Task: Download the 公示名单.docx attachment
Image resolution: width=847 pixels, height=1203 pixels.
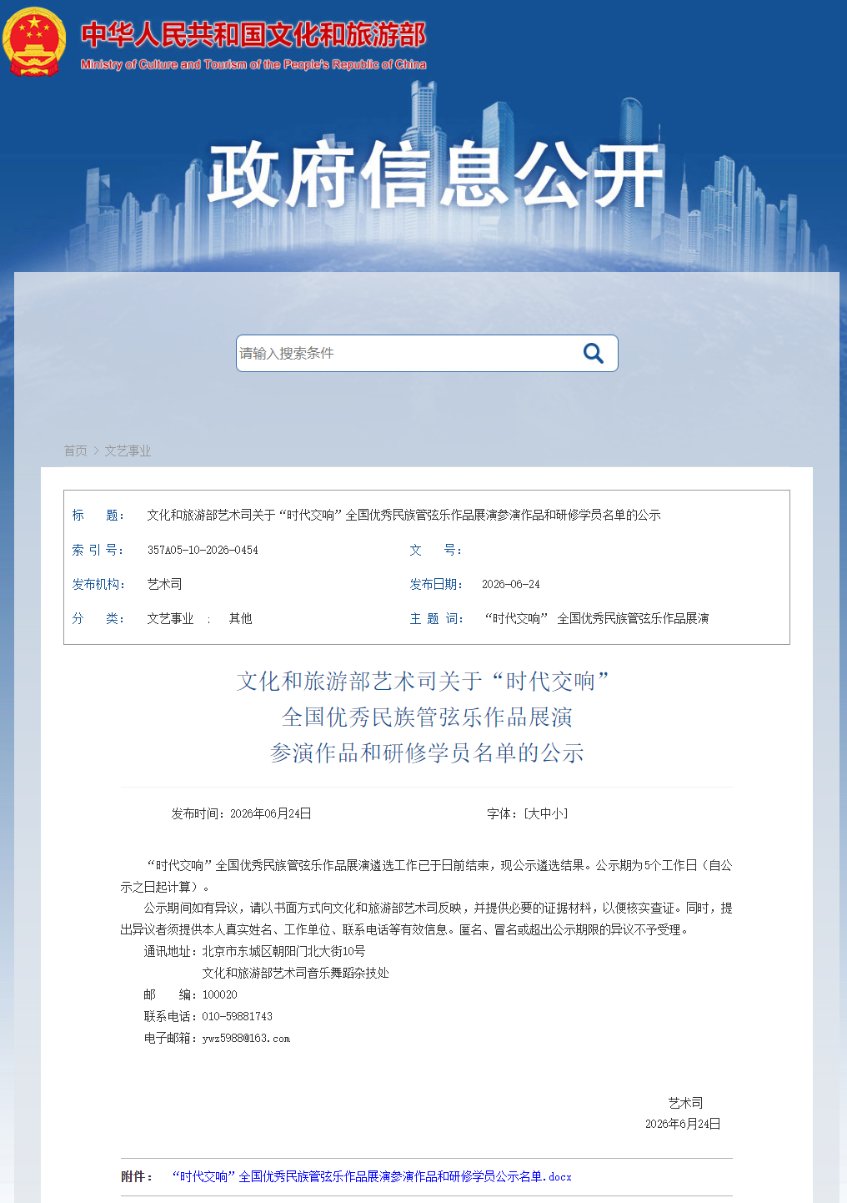Action: (372, 1176)
